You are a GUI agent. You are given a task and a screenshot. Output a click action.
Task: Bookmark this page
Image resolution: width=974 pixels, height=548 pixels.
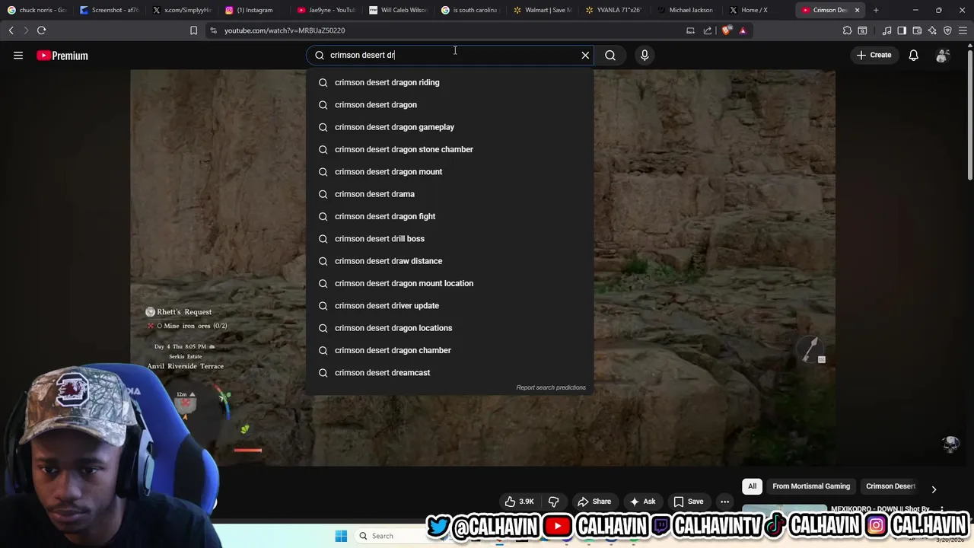click(x=193, y=30)
